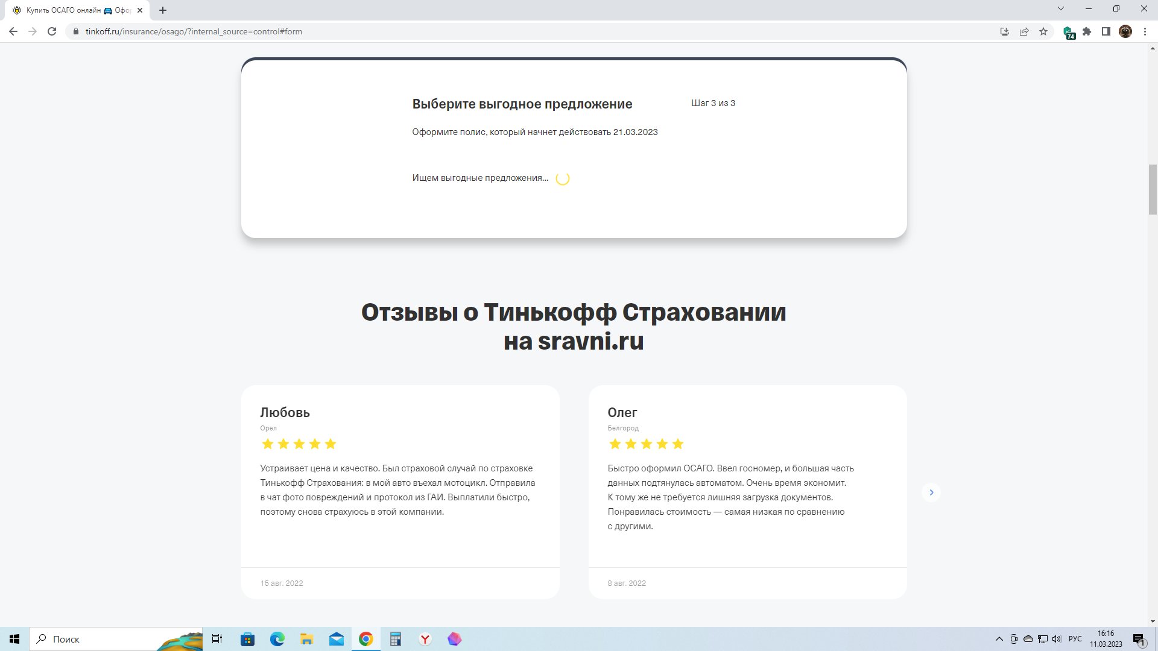The width and height of the screenshot is (1158, 651).
Task: Click the page vertical scrollbar thumb
Action: (x=1153, y=189)
